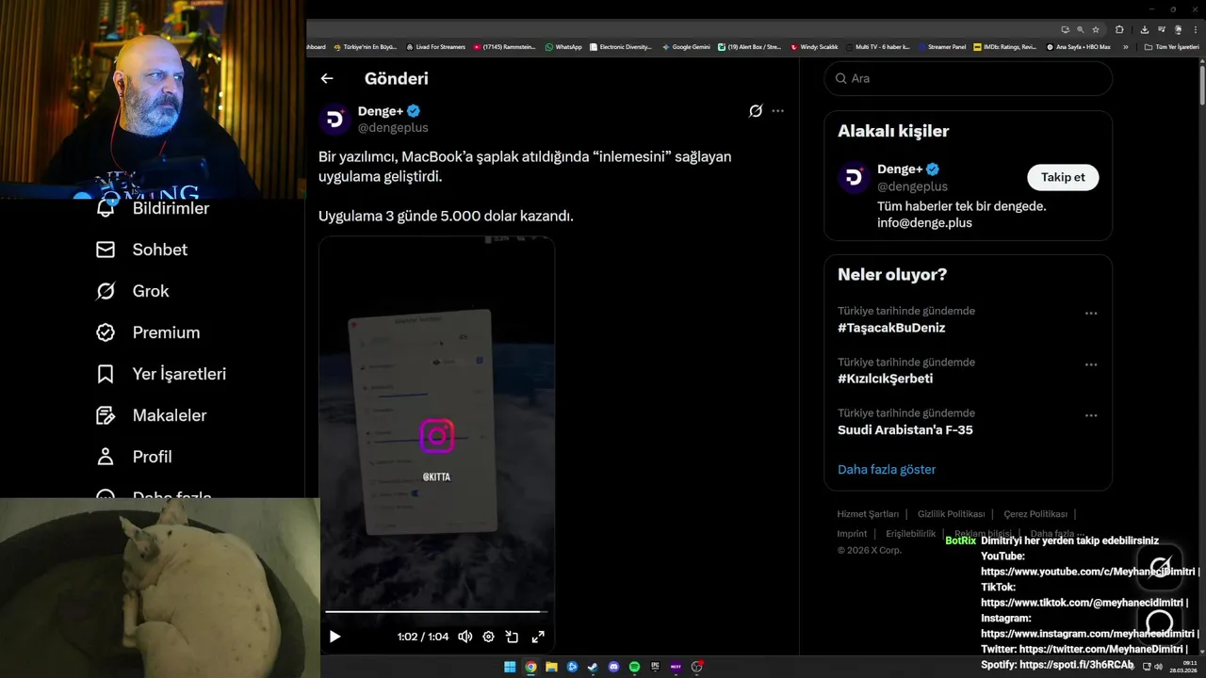Click the video progress bar
This screenshot has height=678, width=1206.
point(436,612)
